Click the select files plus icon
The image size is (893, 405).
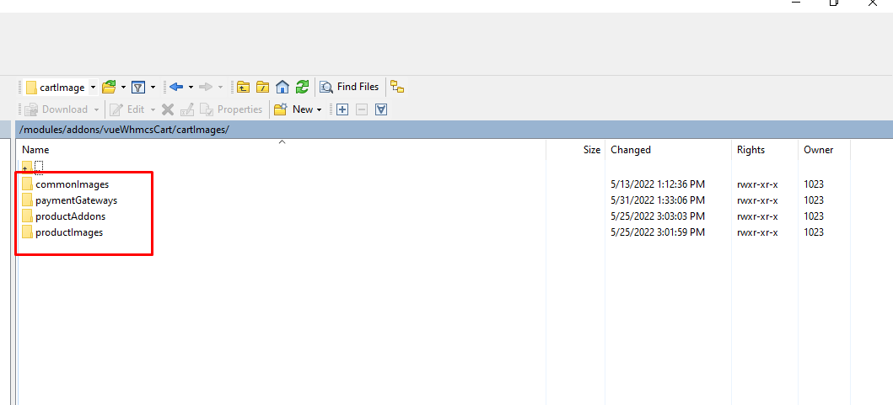click(x=342, y=109)
